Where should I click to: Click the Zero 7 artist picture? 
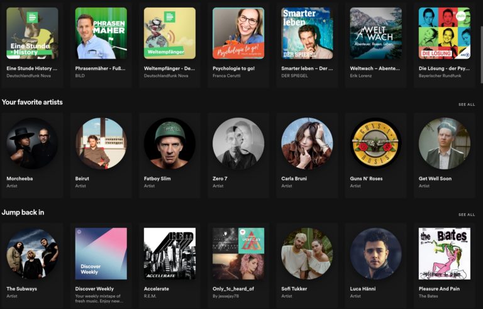click(238, 143)
